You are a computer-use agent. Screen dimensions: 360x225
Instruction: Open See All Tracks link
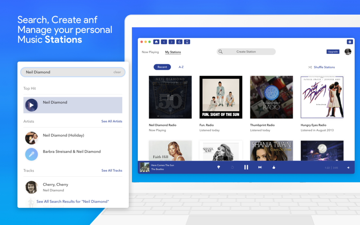112,171
